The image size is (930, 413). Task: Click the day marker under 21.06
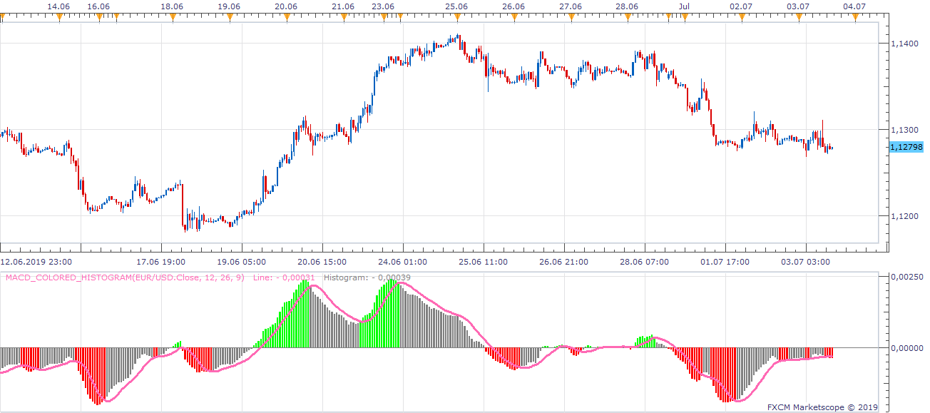point(343,16)
